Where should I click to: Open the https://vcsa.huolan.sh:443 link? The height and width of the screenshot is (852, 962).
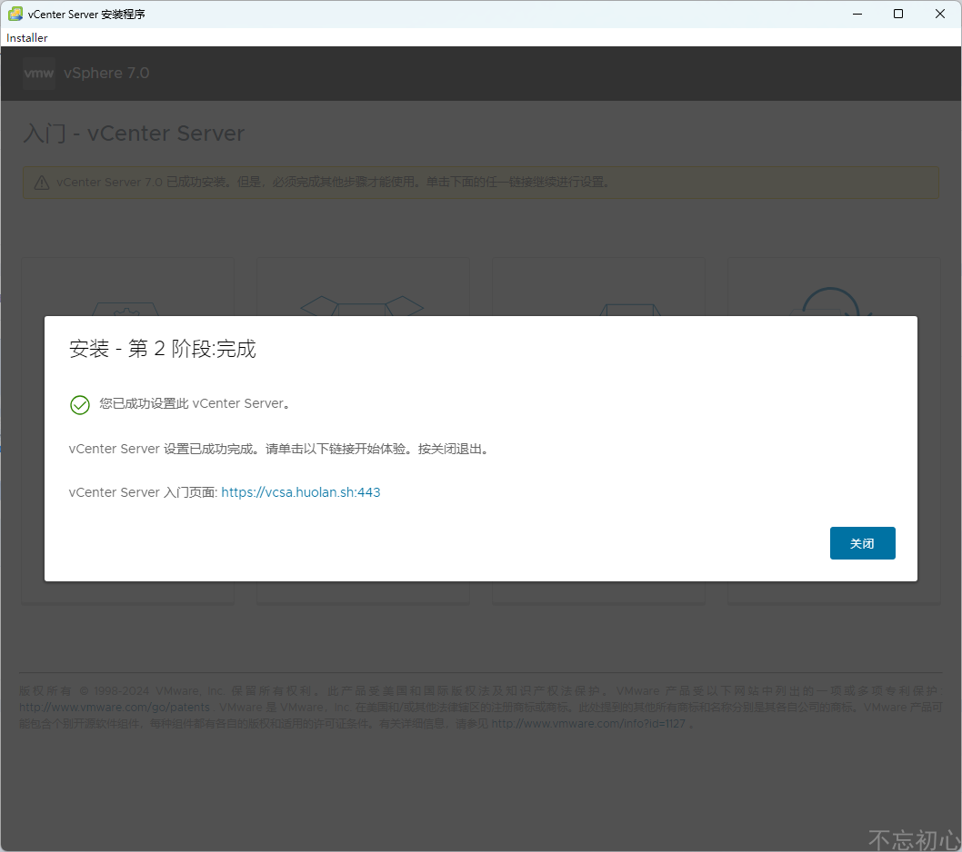(301, 492)
